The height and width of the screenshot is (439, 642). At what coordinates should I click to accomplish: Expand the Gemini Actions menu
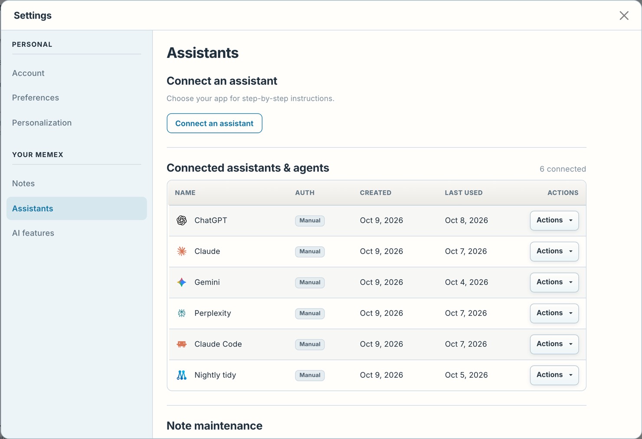pos(554,282)
